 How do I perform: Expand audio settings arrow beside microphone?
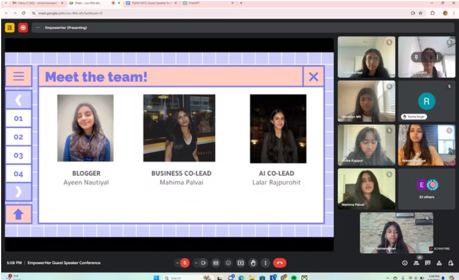click(177, 263)
